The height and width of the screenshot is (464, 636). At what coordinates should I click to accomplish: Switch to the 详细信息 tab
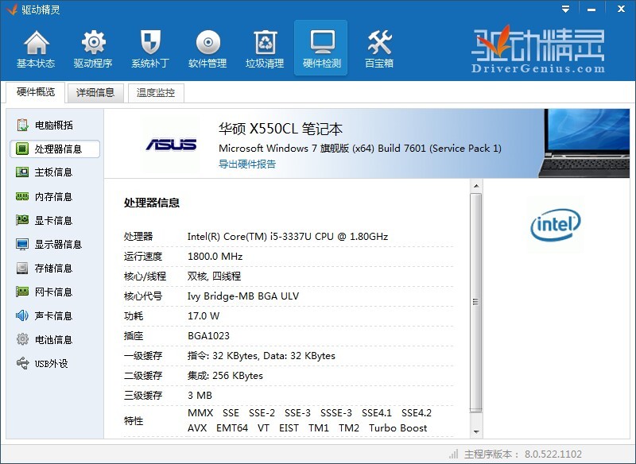click(x=95, y=93)
